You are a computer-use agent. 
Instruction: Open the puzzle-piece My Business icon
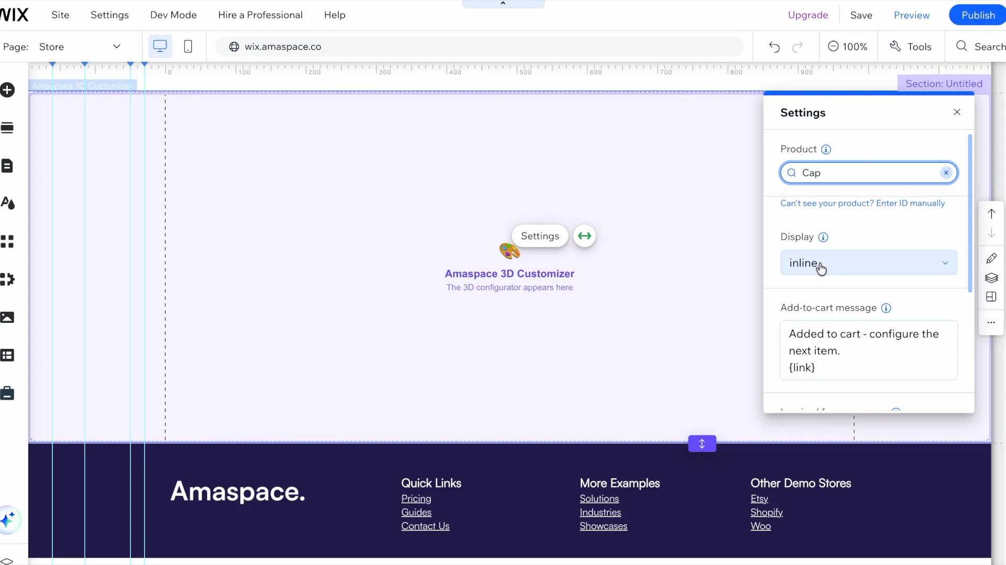(x=7, y=279)
